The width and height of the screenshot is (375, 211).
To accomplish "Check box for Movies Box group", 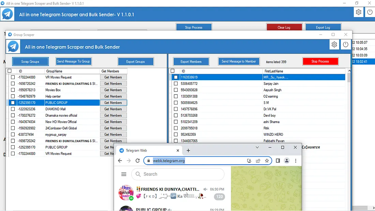I will tap(13, 90).
